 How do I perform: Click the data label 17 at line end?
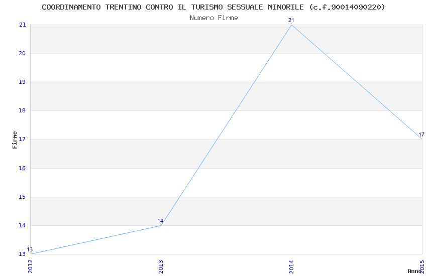[x=421, y=134]
